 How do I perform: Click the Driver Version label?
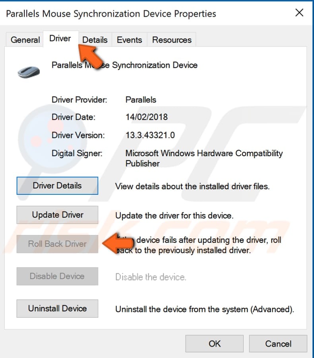point(78,135)
